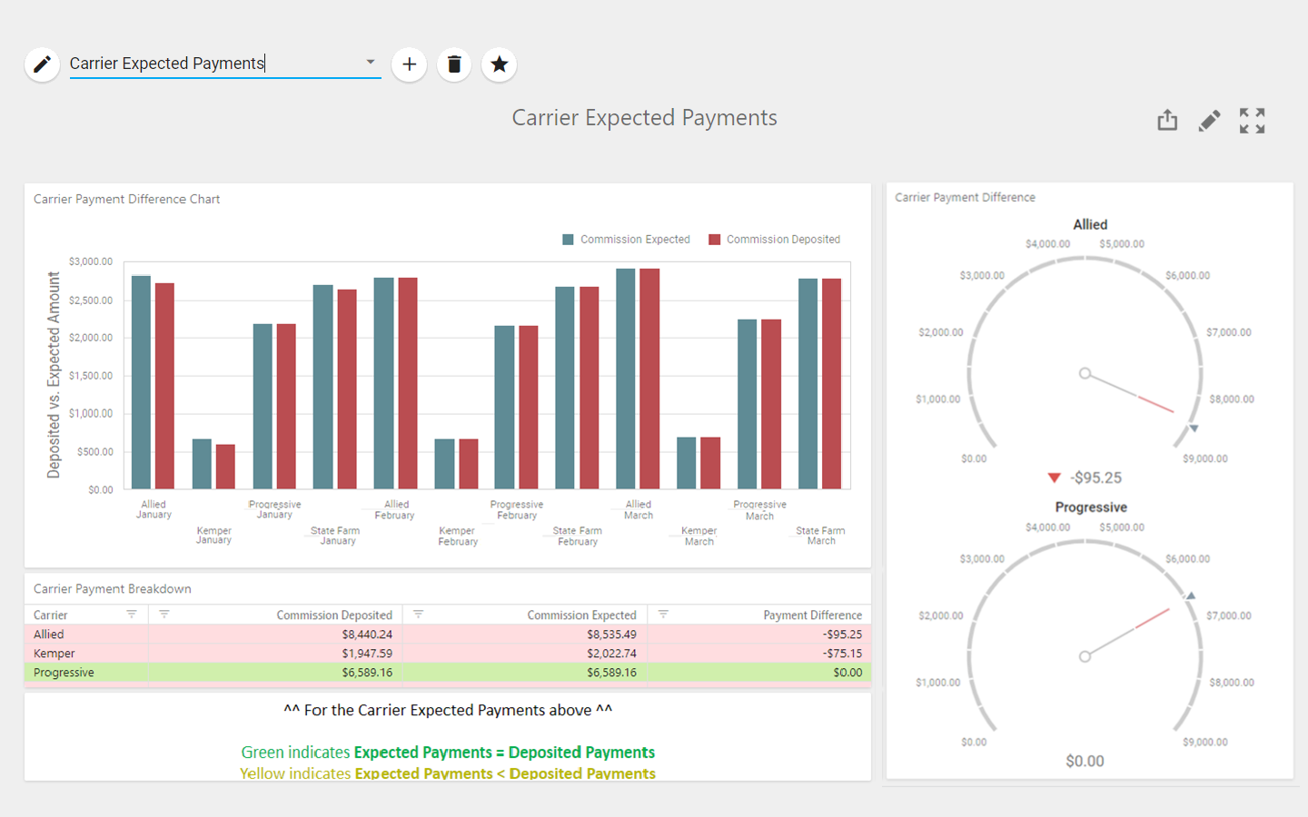This screenshot has width=1308, height=817.
Task: Open the dashboard selector dropdown arrow
Action: 370,62
